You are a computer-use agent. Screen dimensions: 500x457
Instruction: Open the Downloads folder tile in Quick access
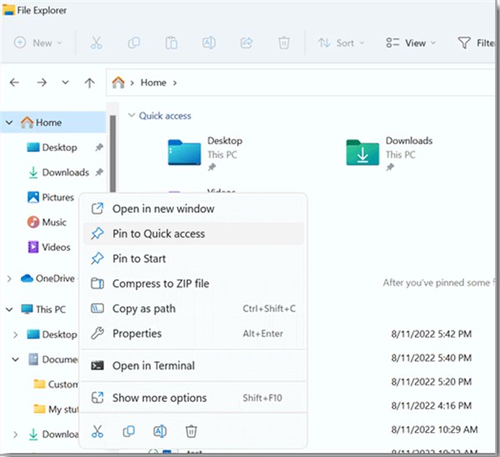pyautogui.click(x=389, y=153)
